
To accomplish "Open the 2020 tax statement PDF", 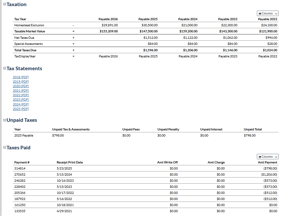I will (21, 86).
